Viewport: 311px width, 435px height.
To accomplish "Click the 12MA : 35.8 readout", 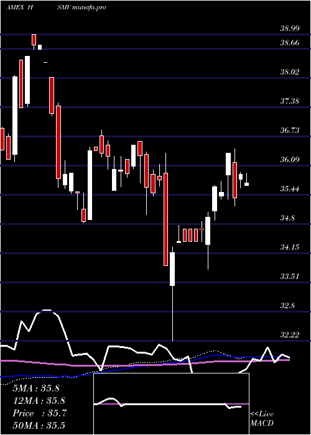I will (x=39, y=401).
